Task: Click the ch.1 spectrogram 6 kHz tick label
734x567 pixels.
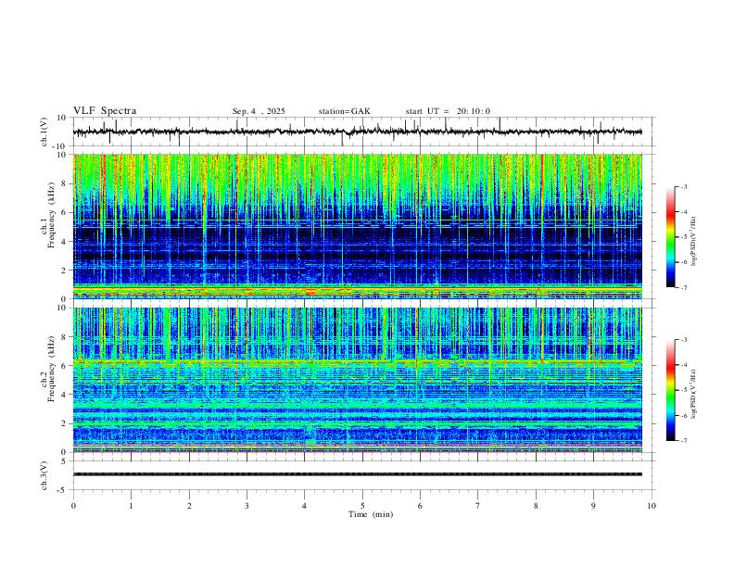Action: coord(63,212)
